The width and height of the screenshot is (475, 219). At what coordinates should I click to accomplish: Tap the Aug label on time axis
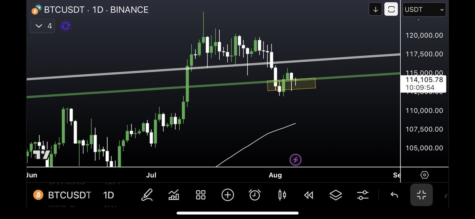point(275,175)
